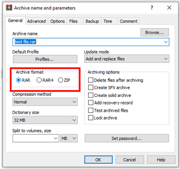180x169 pixels.
Task: Open the Compression method dropdown
Action: (x=45, y=102)
